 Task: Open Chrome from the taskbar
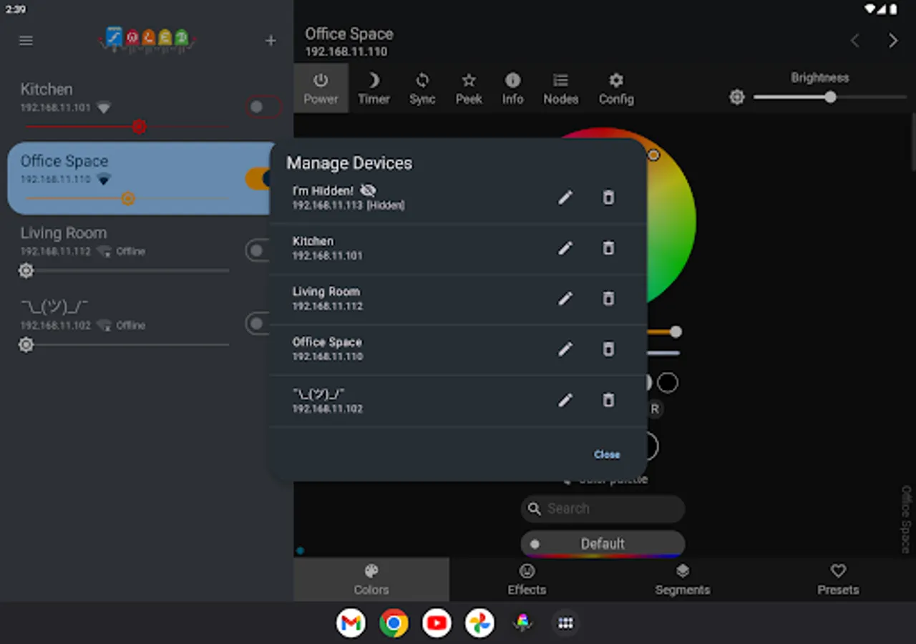pyautogui.click(x=394, y=623)
